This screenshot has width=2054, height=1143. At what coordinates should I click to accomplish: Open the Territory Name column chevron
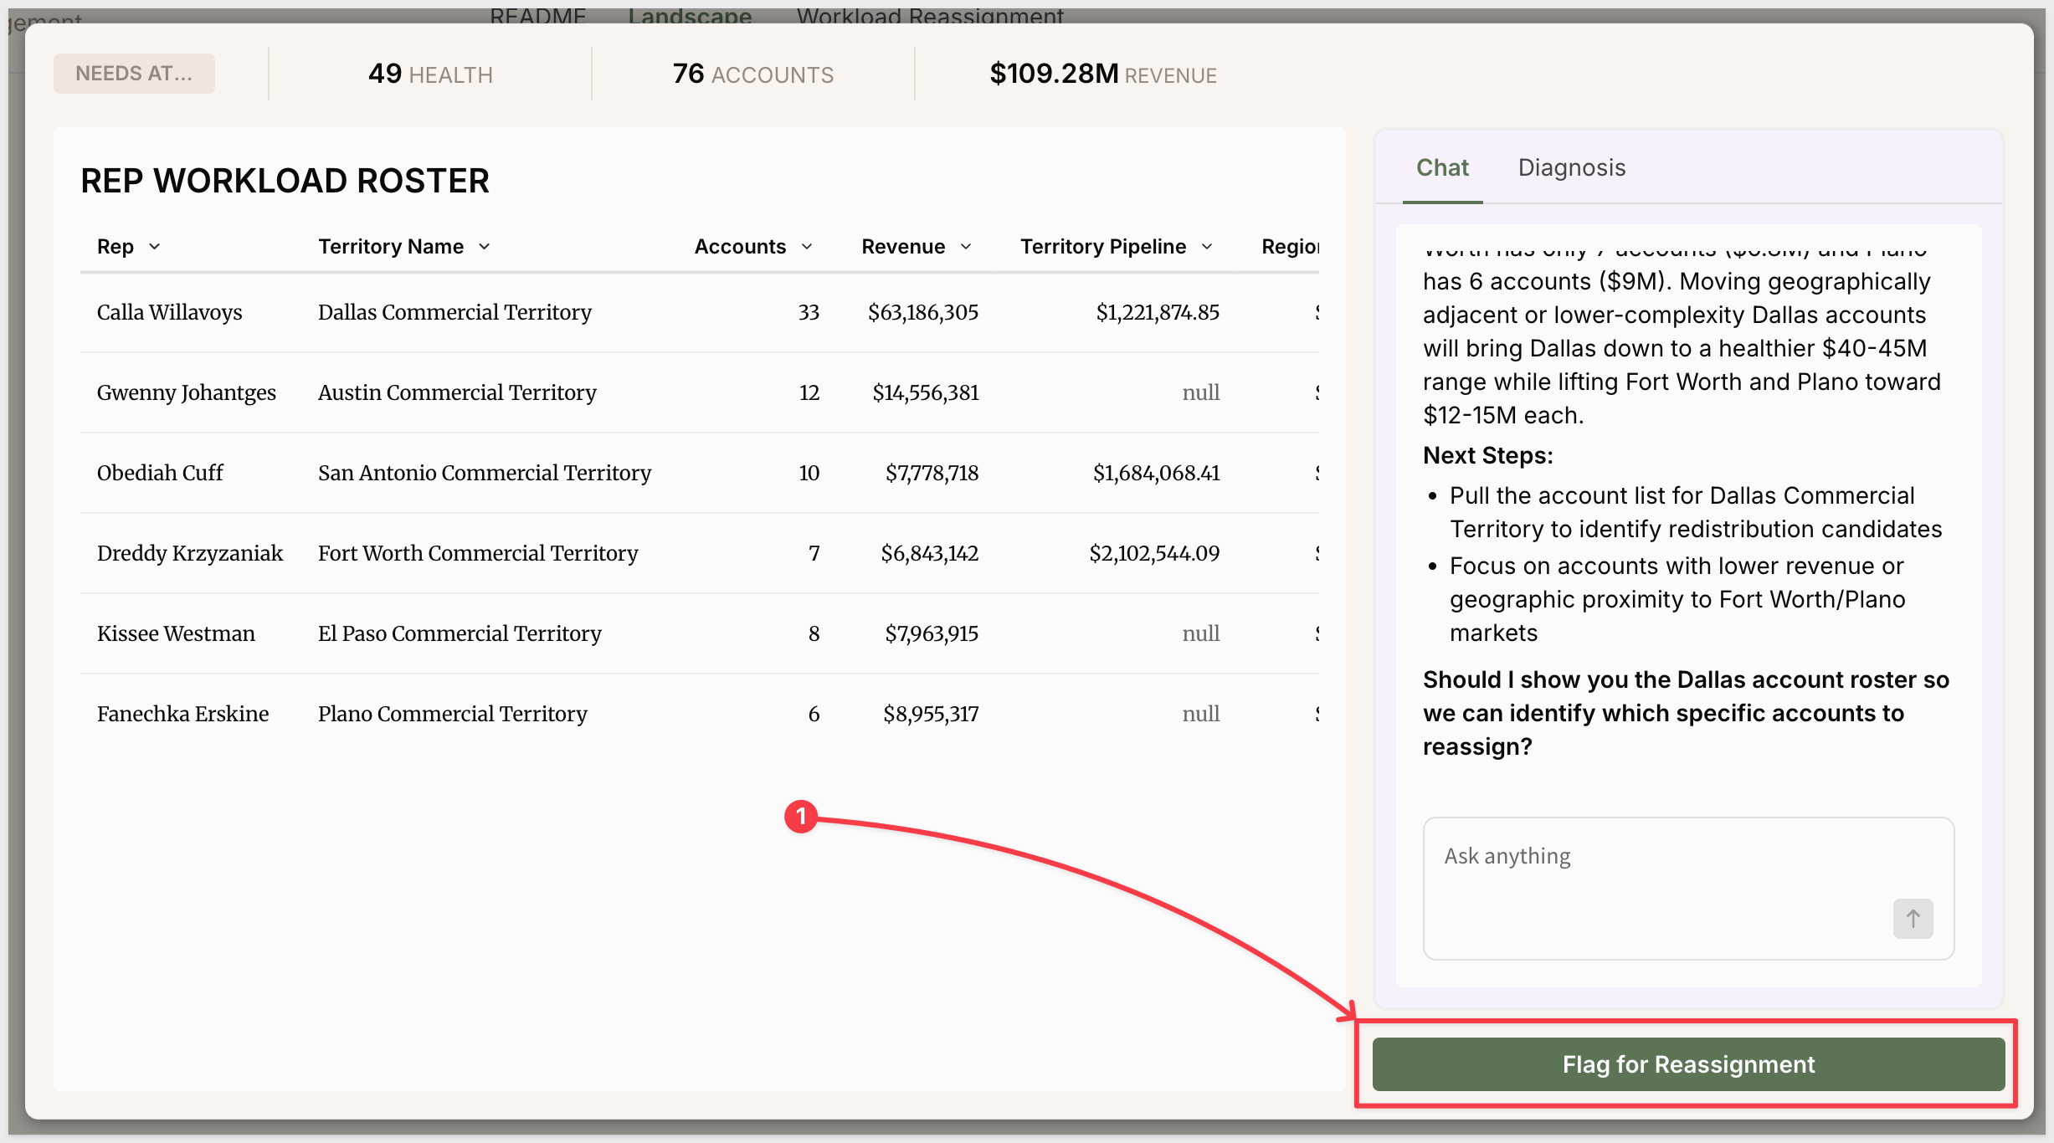485,247
